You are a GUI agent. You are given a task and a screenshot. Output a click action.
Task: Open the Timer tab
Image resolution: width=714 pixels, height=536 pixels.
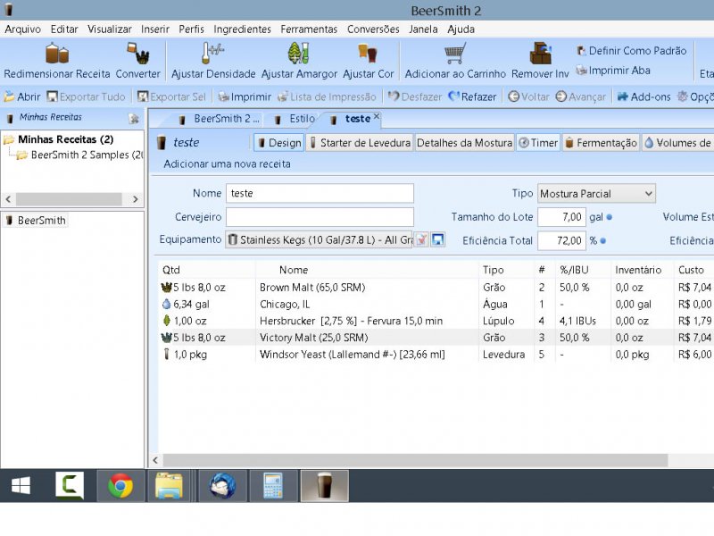point(539,143)
